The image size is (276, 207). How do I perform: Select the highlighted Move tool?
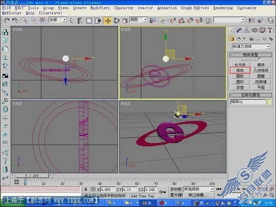click(108, 20)
